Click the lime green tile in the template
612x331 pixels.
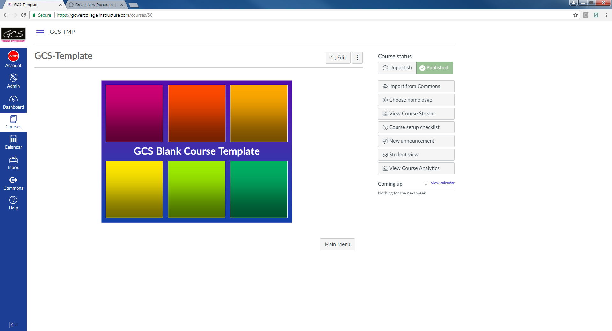(197, 189)
